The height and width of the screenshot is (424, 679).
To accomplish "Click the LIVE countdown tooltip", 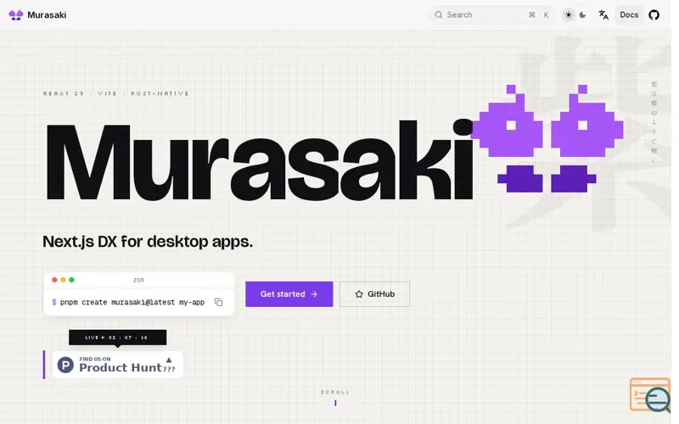I will pyautogui.click(x=117, y=338).
